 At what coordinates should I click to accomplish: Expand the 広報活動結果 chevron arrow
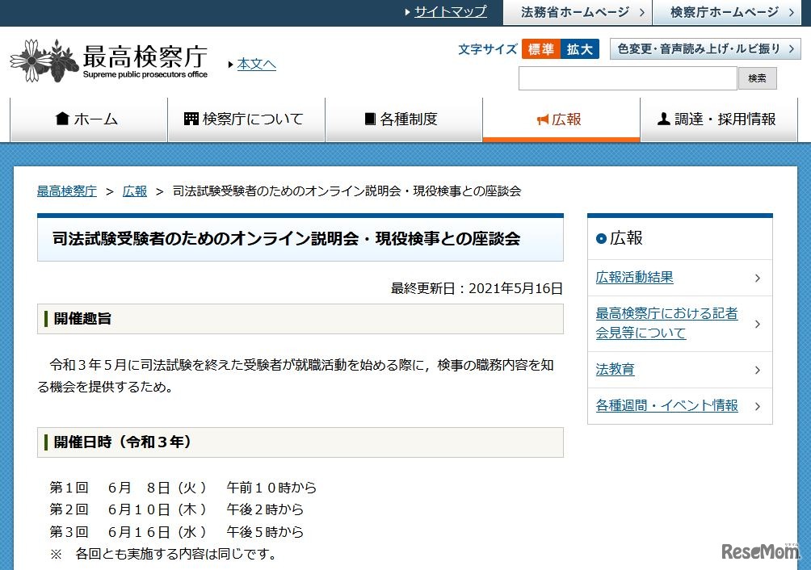756,278
